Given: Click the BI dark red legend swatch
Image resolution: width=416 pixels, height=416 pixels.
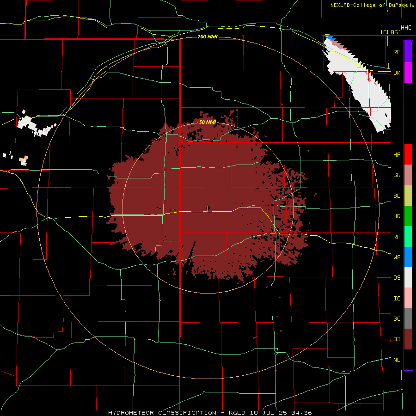Looking at the screenshot, I should click(x=408, y=339).
